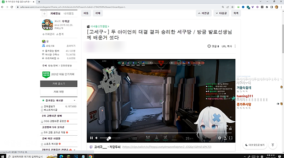
Task: Open Minecraft block icon in taskbar
Action: [69, 156]
